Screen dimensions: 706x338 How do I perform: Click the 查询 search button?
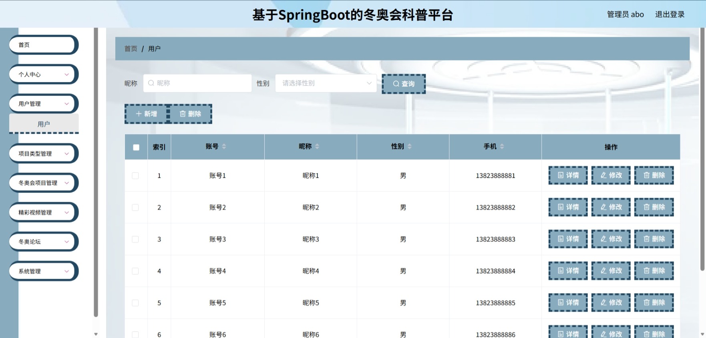click(x=404, y=84)
